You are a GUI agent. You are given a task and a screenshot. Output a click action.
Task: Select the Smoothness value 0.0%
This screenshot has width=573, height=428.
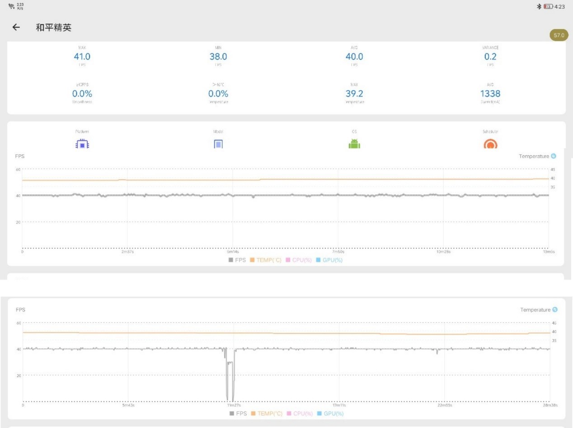(x=82, y=94)
